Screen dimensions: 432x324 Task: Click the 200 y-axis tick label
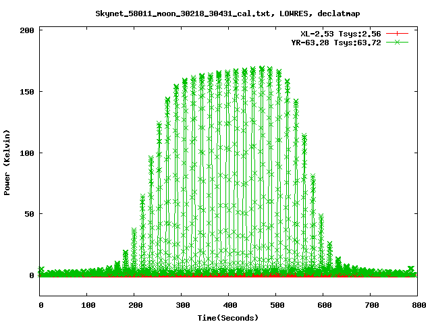[27, 30]
